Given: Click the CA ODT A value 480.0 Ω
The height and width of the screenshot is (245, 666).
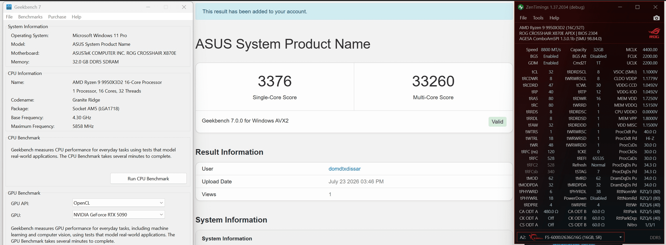Looking at the screenshot, I should point(551,211).
